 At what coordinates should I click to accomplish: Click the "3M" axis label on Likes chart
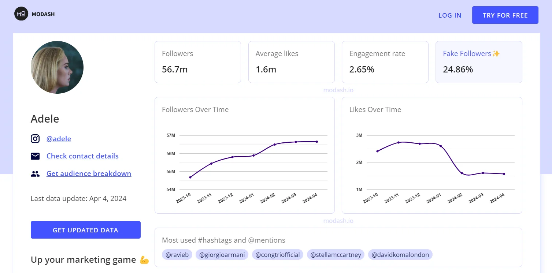[x=359, y=135]
